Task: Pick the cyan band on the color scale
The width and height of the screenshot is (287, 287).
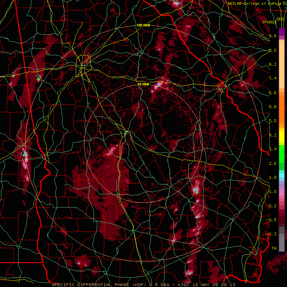Action: pyautogui.click(x=282, y=175)
